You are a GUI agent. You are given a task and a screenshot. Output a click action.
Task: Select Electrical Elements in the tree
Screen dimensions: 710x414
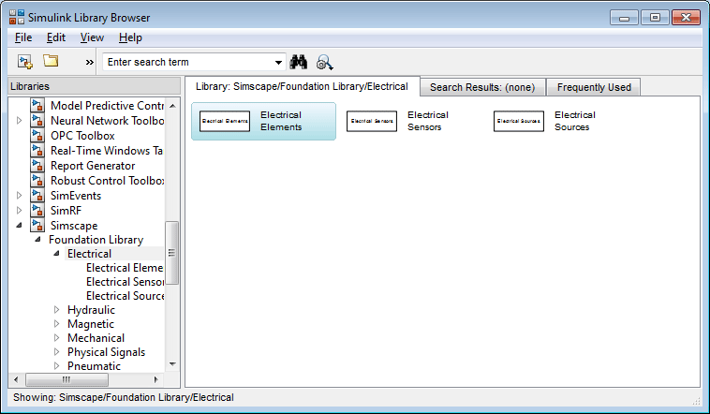(125, 268)
